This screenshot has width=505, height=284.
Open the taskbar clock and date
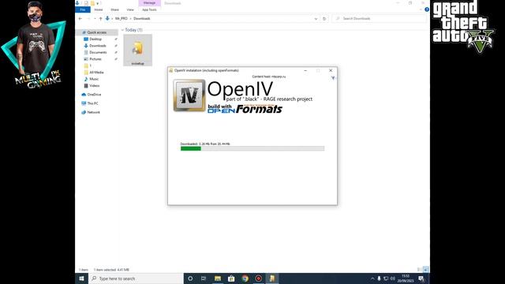pos(406,278)
